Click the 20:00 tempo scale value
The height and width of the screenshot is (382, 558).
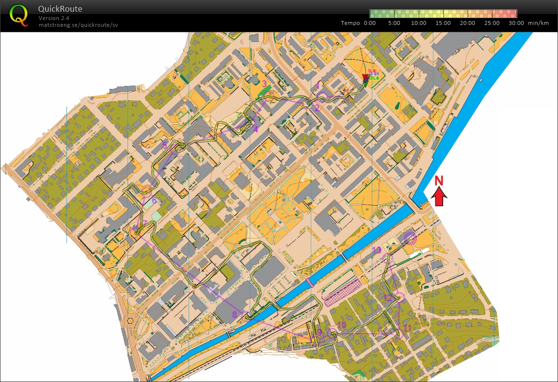coord(467,23)
